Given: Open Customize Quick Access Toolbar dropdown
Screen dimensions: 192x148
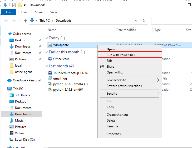Looking at the screenshot, I should (x=24, y=5).
